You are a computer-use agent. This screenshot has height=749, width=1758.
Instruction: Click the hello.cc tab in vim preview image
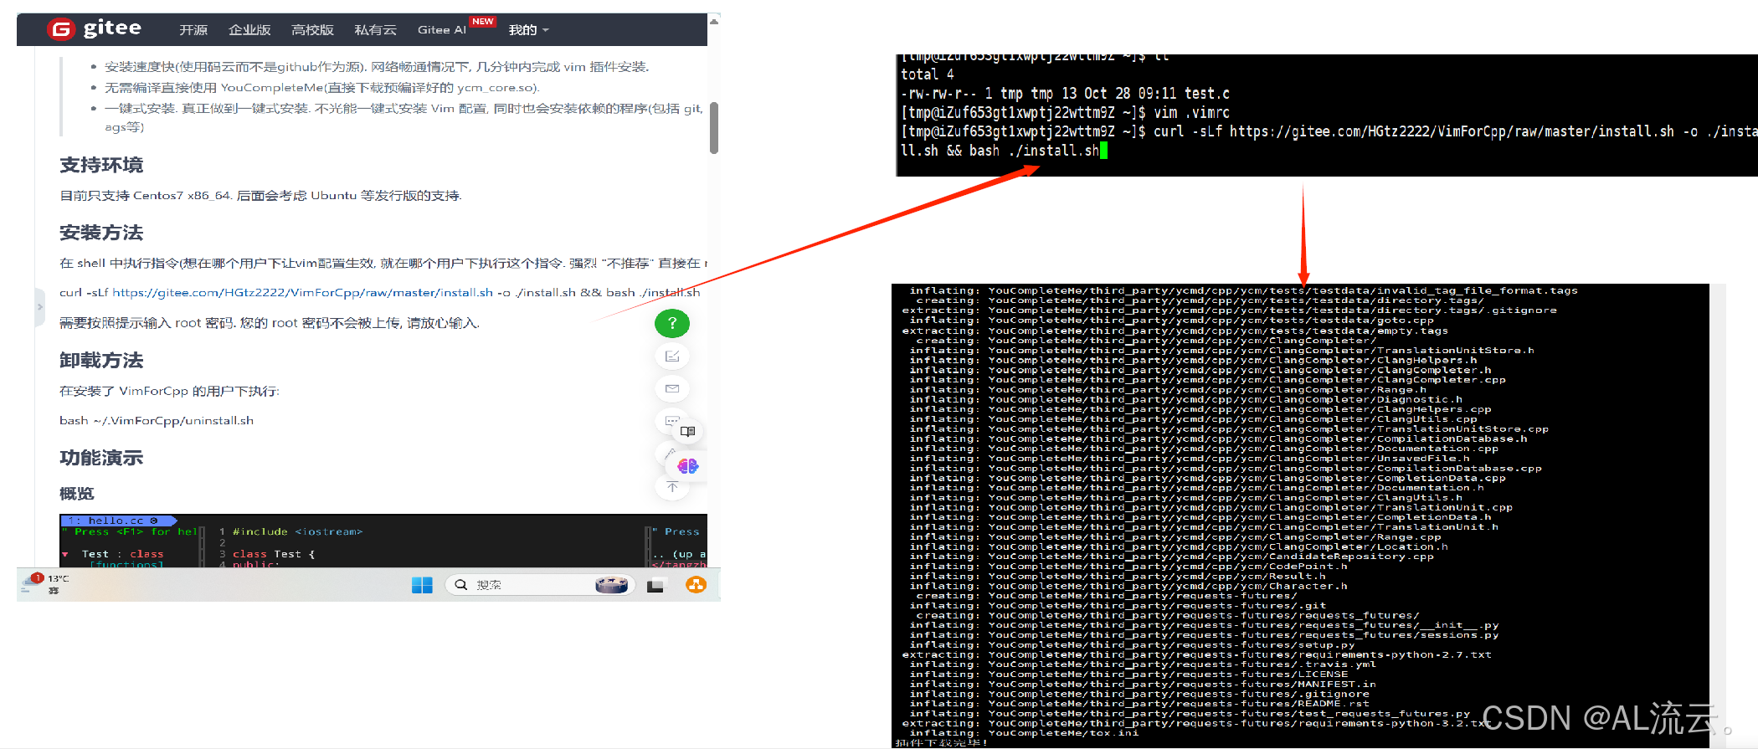pos(117,521)
